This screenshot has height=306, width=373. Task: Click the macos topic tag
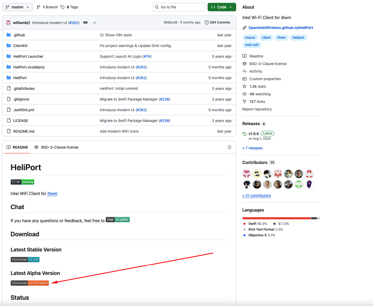click(250, 38)
